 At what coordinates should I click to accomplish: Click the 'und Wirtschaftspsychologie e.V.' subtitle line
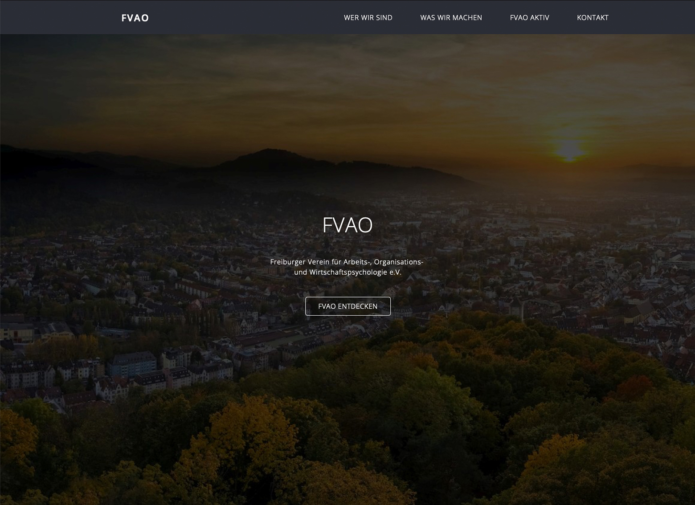(347, 272)
